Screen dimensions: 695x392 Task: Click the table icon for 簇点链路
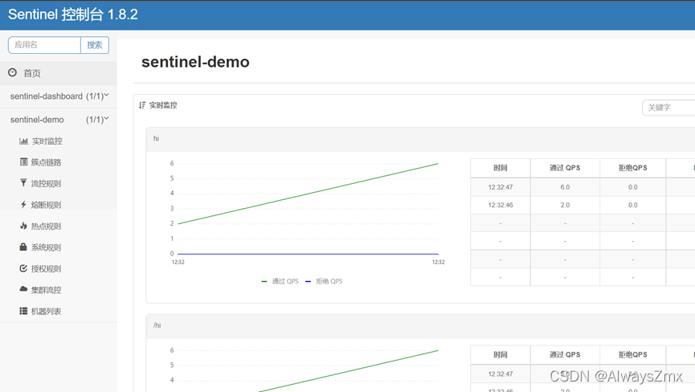click(23, 161)
